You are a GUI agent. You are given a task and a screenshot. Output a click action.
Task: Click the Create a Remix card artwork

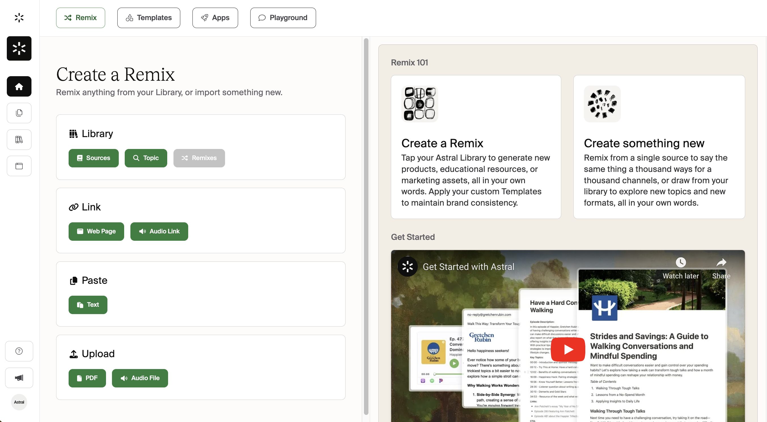(419, 104)
